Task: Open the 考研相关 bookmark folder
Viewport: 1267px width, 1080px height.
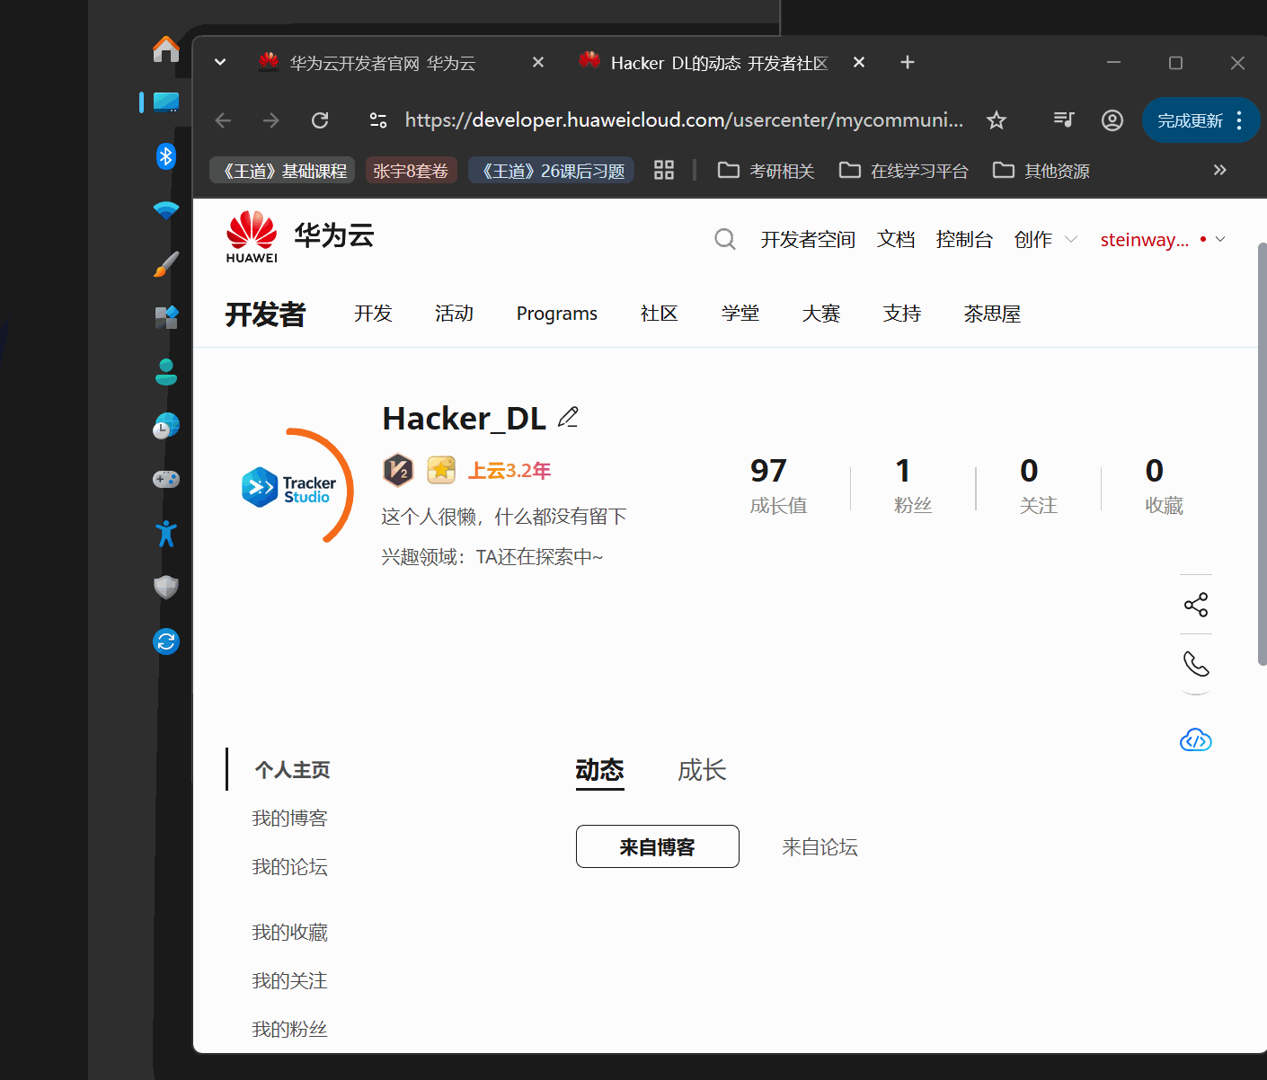Action: 766,171
